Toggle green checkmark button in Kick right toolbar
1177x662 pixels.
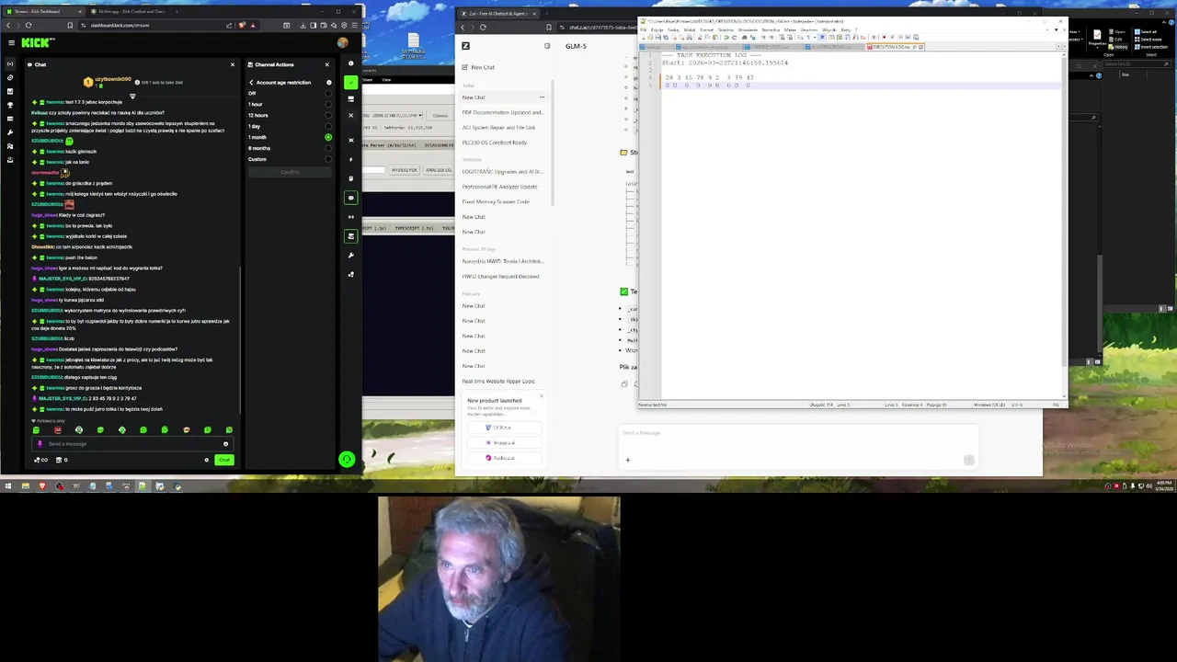coord(350,83)
